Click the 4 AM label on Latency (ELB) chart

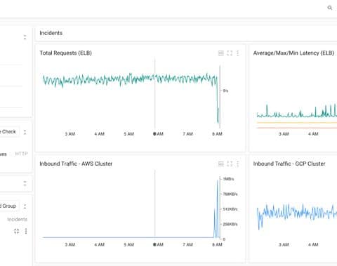(x=313, y=134)
